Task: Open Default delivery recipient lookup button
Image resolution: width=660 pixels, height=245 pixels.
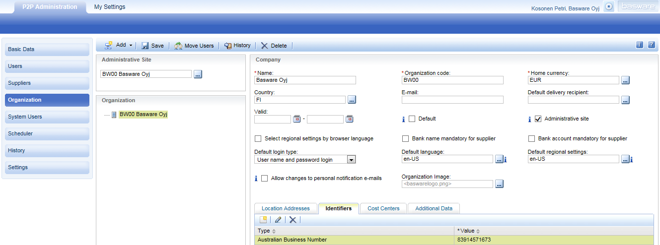Action: tap(626, 100)
